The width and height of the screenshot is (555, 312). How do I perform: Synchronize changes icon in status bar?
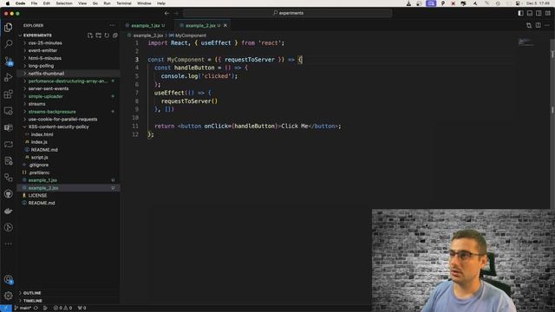(36, 309)
